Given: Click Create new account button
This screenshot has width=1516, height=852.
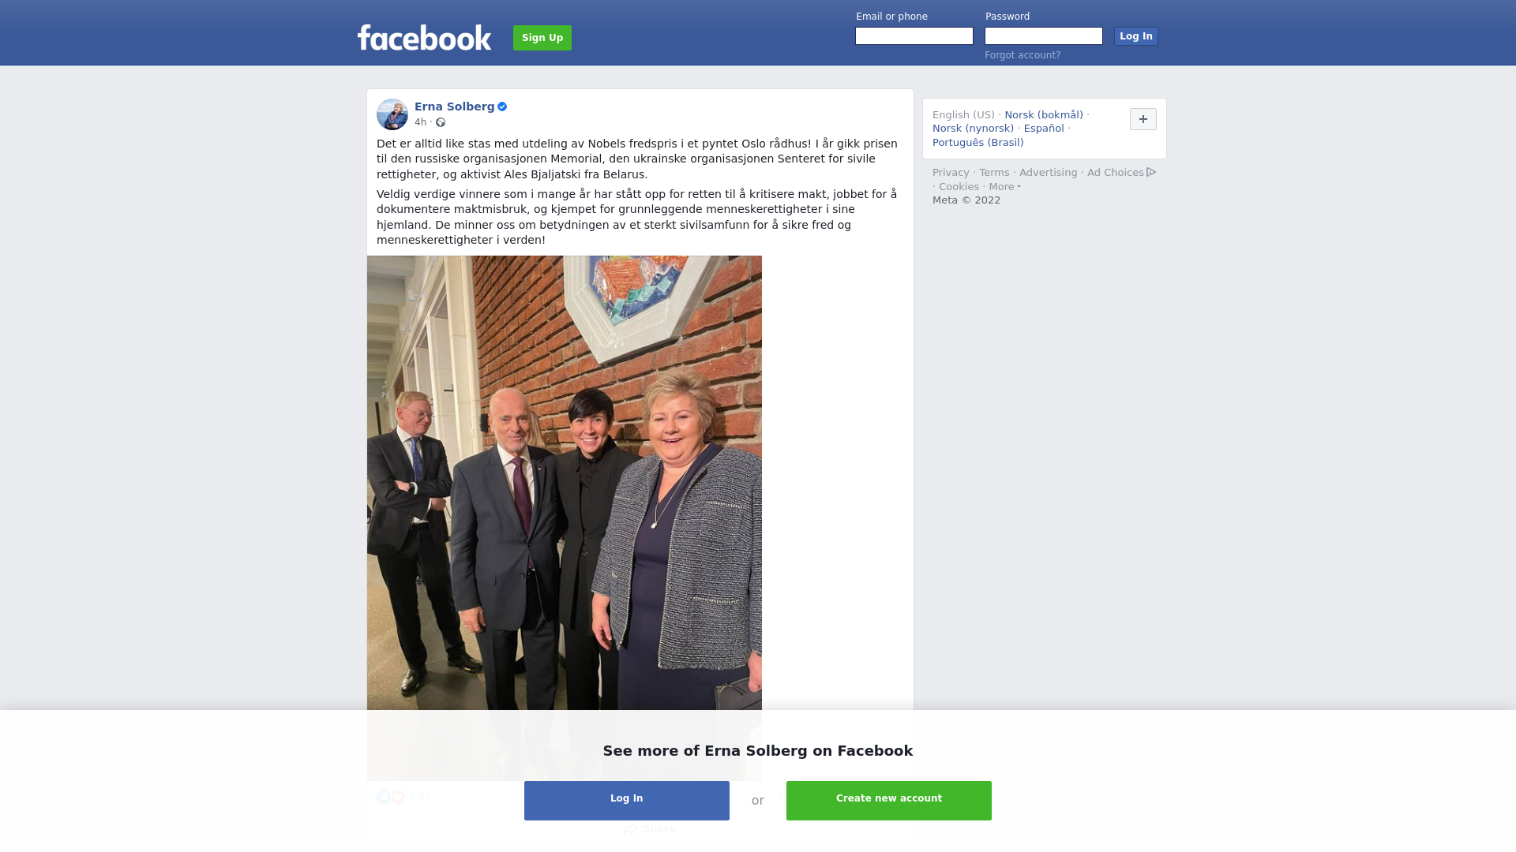Looking at the screenshot, I should (889, 801).
